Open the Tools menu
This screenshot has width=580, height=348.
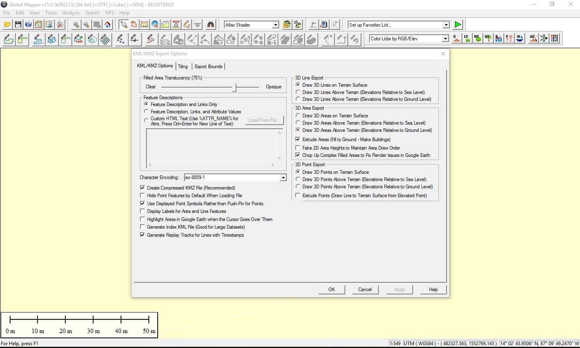51,13
